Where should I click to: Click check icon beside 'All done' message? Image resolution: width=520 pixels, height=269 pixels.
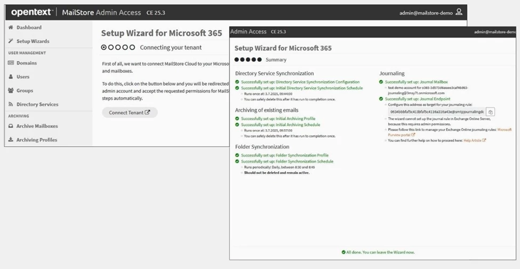[x=343, y=252]
